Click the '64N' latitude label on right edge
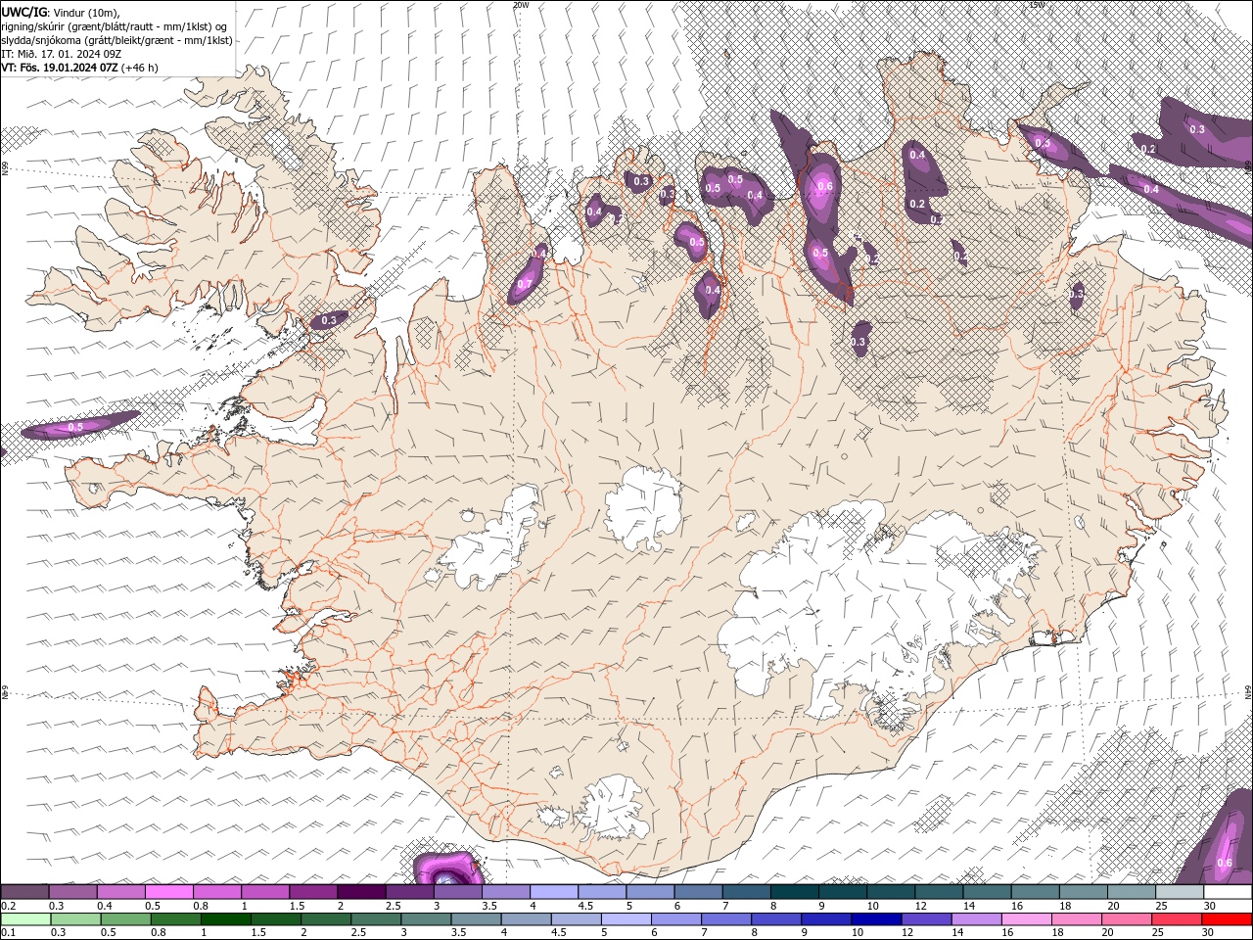The width and height of the screenshot is (1253, 940). pos(1247,691)
